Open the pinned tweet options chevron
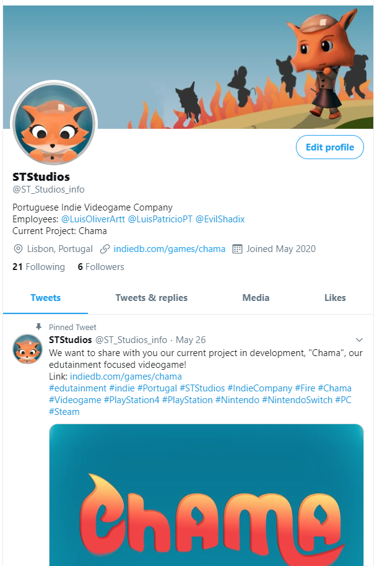Screen dimensions: 377x566 click(359, 340)
